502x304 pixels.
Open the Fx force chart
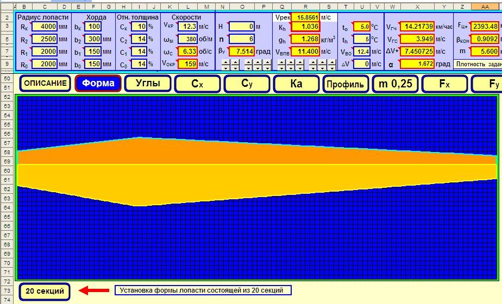(444, 84)
